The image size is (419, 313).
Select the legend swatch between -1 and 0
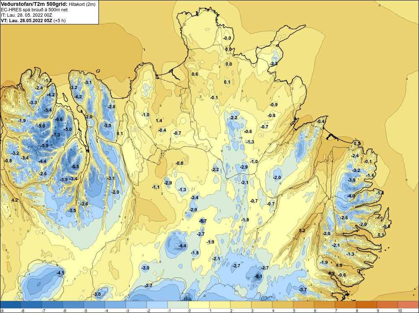pos(178,305)
